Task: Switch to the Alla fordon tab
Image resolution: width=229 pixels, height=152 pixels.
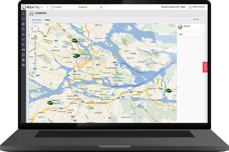Action: [37, 20]
